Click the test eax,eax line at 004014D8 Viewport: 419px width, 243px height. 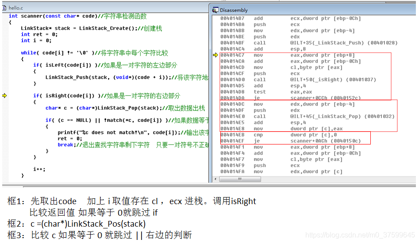pyautogui.click(x=266, y=92)
